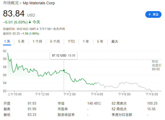Click the 52 周高点 value 100.25

[x=152, y=104]
